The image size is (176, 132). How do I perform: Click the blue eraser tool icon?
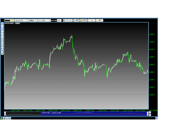[2, 51]
